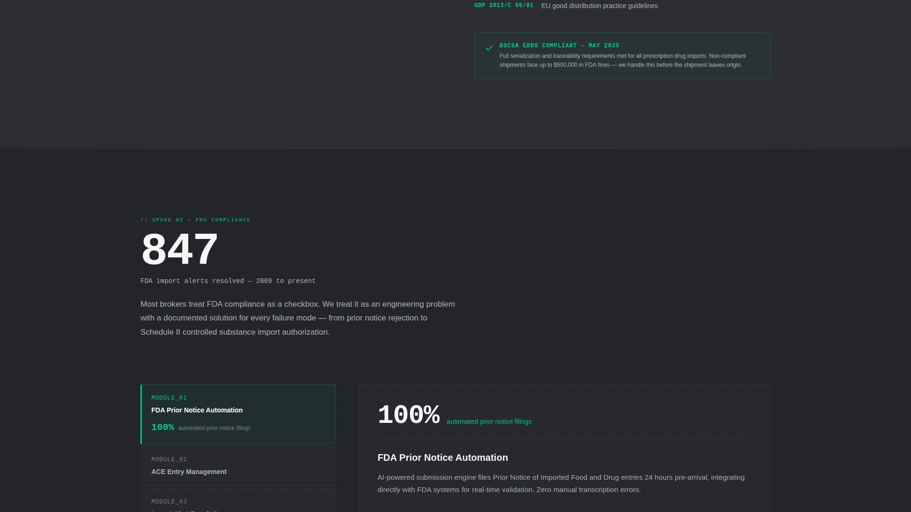Click FDA Prior Notice Automation panel heading
Screen dimensions: 911x512
tap(442, 457)
